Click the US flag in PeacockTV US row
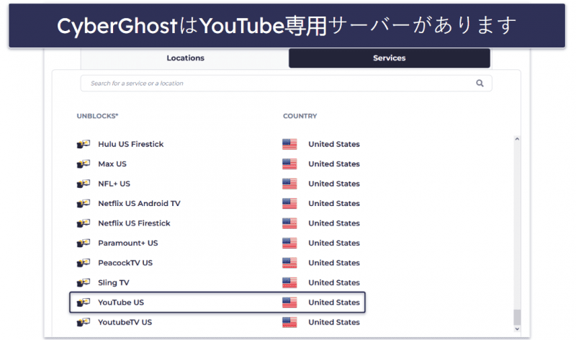576x340 pixels. point(289,263)
